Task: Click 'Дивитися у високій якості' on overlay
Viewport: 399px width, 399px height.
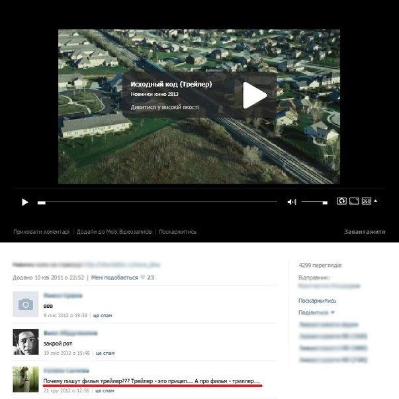Action: coord(165,108)
